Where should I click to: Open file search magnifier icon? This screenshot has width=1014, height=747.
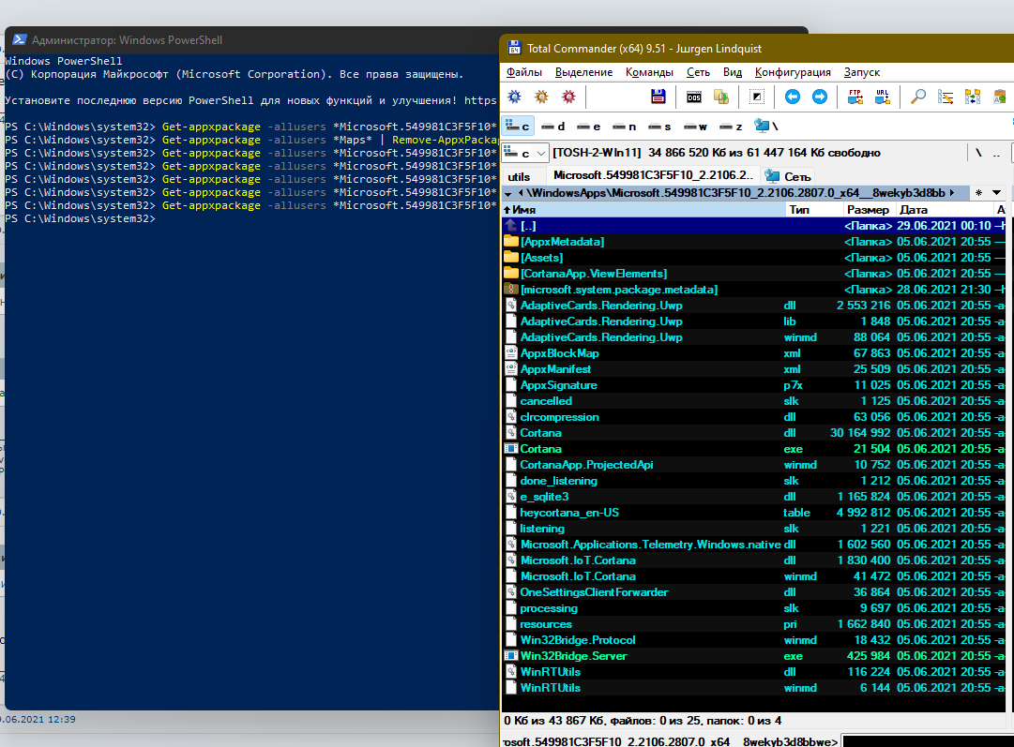pyautogui.click(x=917, y=97)
